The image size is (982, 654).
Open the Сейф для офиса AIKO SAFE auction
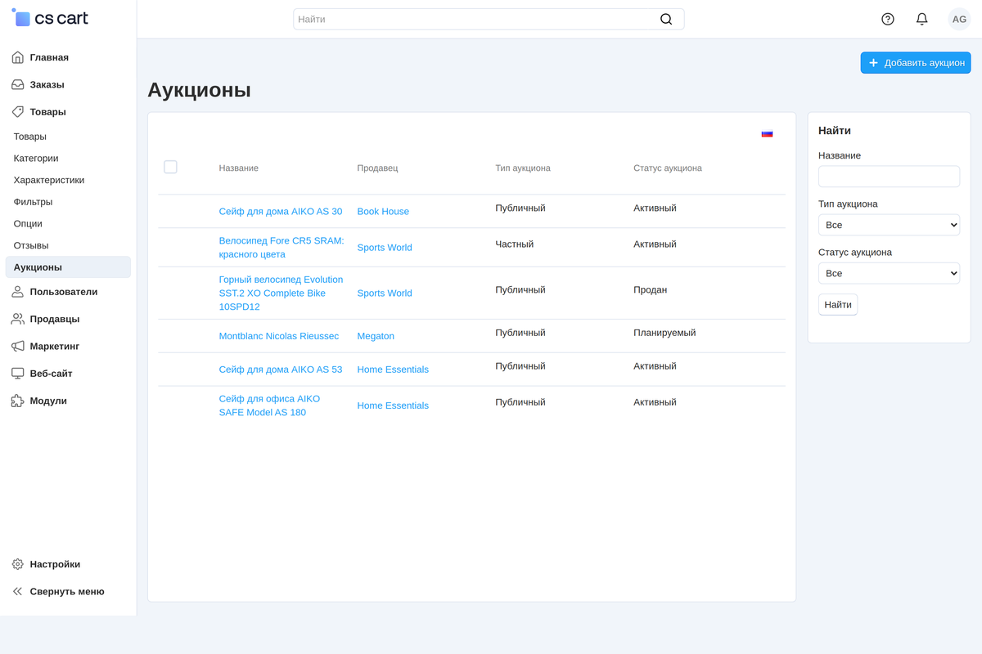(x=269, y=405)
